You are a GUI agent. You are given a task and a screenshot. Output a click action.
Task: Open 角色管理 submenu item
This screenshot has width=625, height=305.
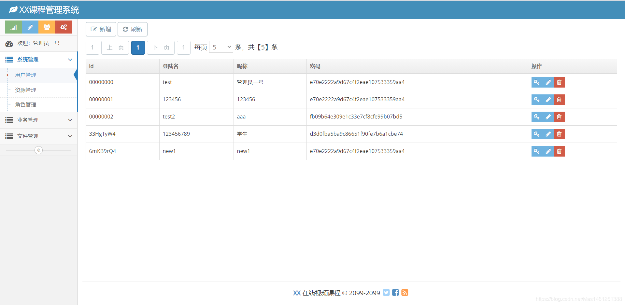click(x=26, y=105)
